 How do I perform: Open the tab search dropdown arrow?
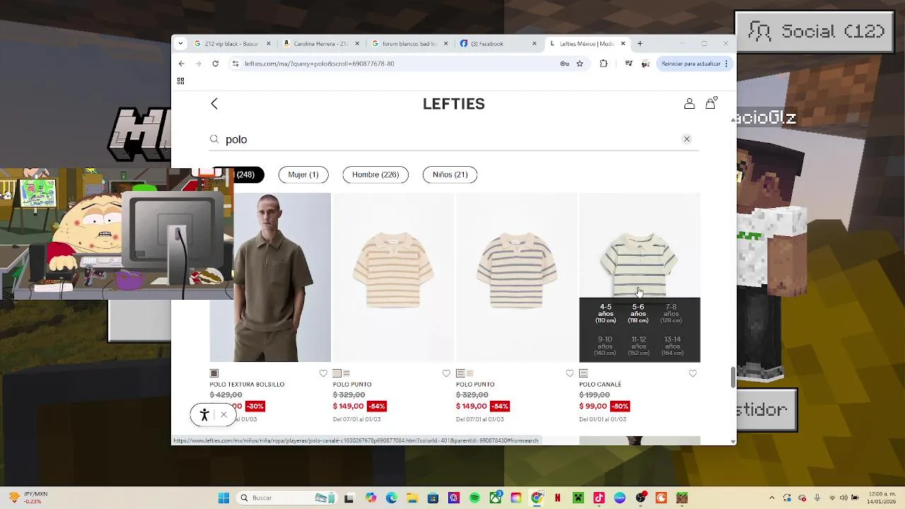coord(180,44)
